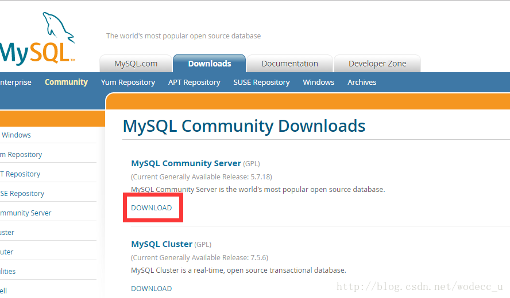Click the text 'Current Generally Available Release: 7.5.6'
This screenshot has width=510, height=298.
(x=199, y=258)
